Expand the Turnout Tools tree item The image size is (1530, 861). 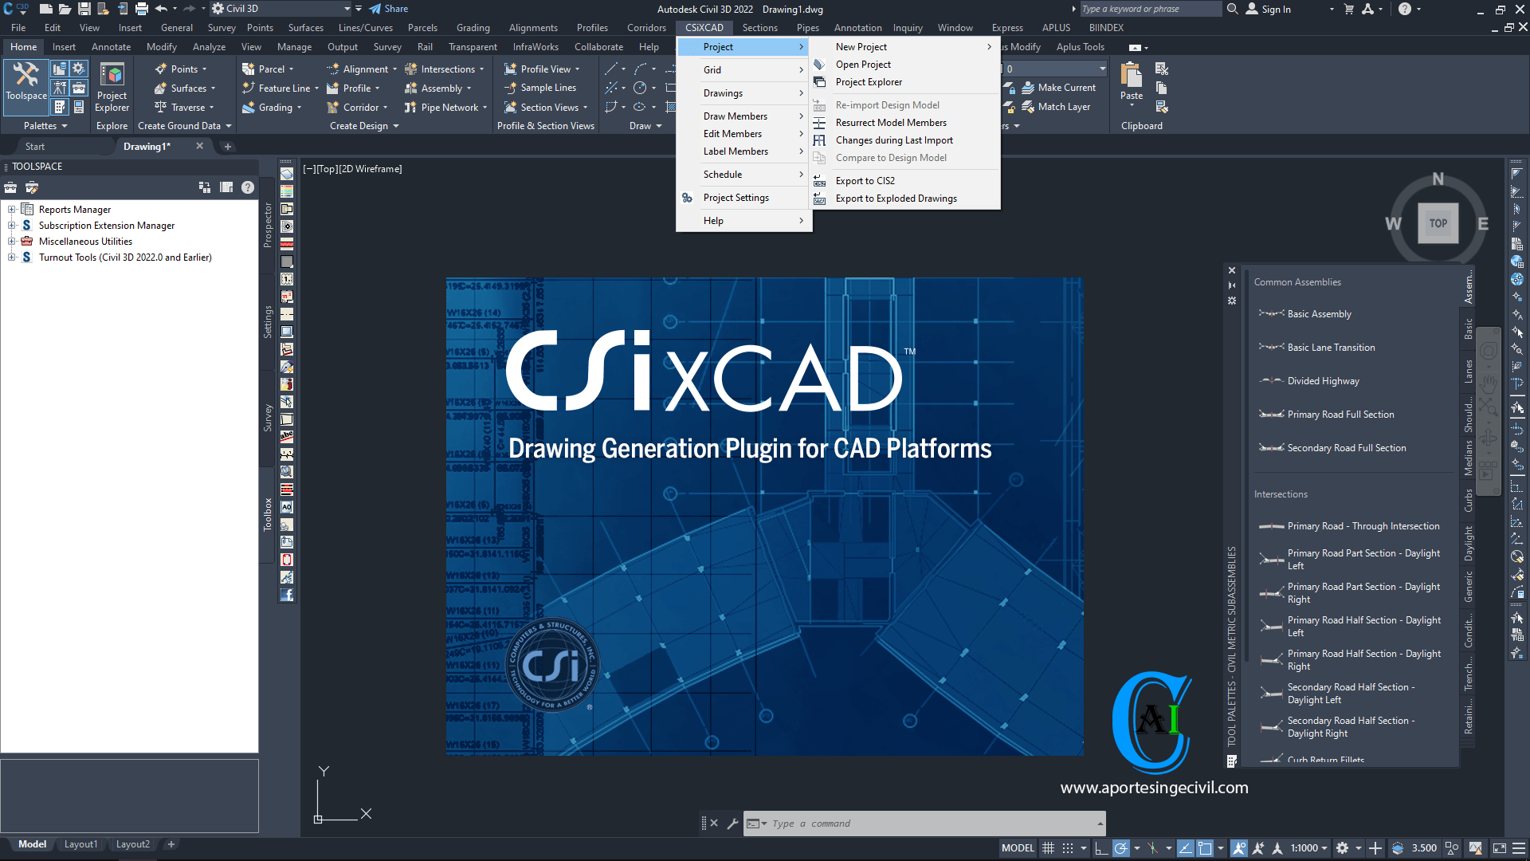coord(10,257)
